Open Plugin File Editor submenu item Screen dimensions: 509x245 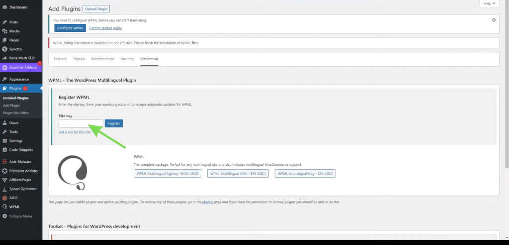(16, 113)
